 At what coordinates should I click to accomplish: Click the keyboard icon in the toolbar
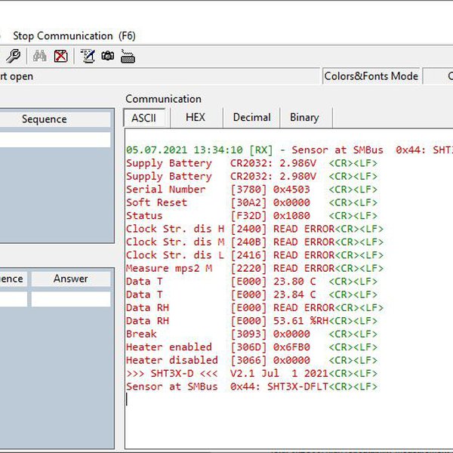point(128,56)
